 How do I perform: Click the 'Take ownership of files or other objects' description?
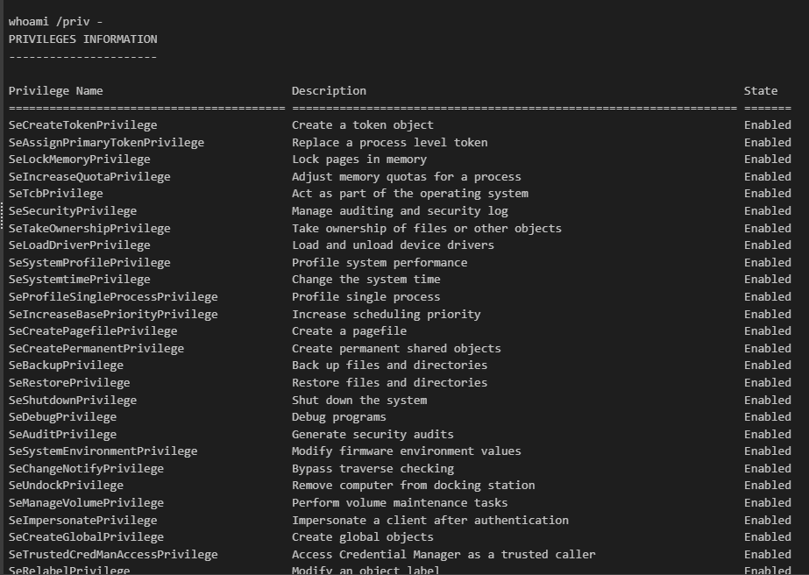coord(427,229)
